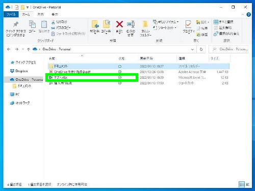Click the Paste clipboard icon
This screenshot has height=191, width=255.
(x=44, y=26)
